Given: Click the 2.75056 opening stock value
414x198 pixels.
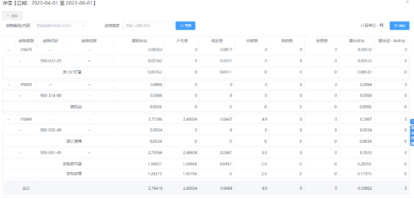Looking at the screenshot, I should [x=155, y=152].
